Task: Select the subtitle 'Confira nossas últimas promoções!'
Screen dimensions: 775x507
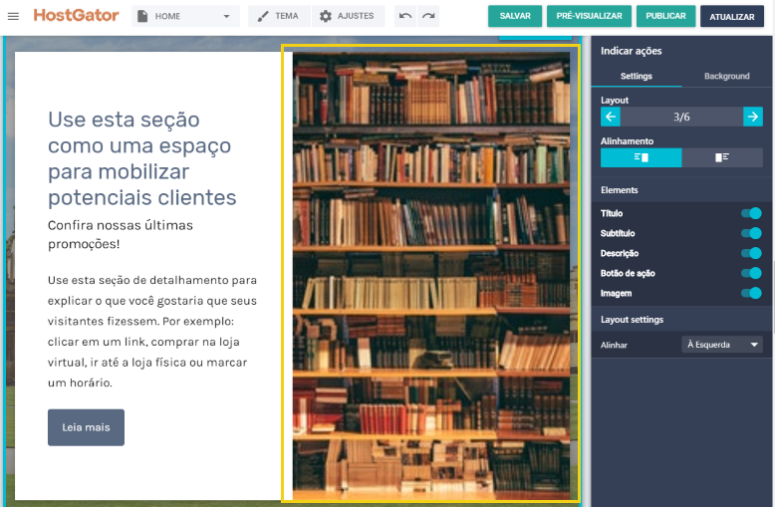Action: tap(121, 234)
